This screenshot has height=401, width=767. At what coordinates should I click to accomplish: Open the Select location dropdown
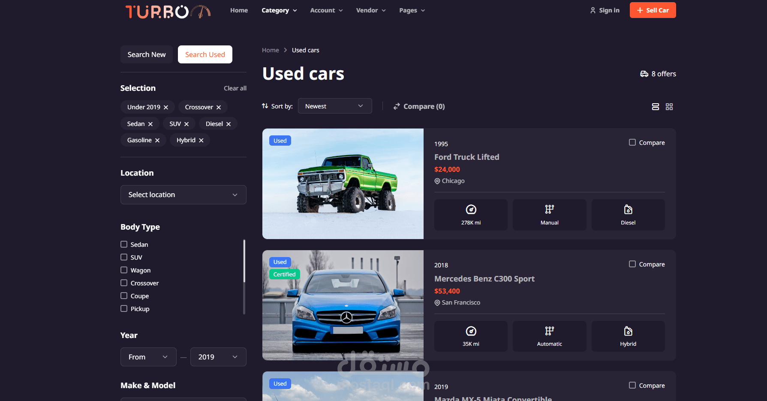pyautogui.click(x=183, y=195)
